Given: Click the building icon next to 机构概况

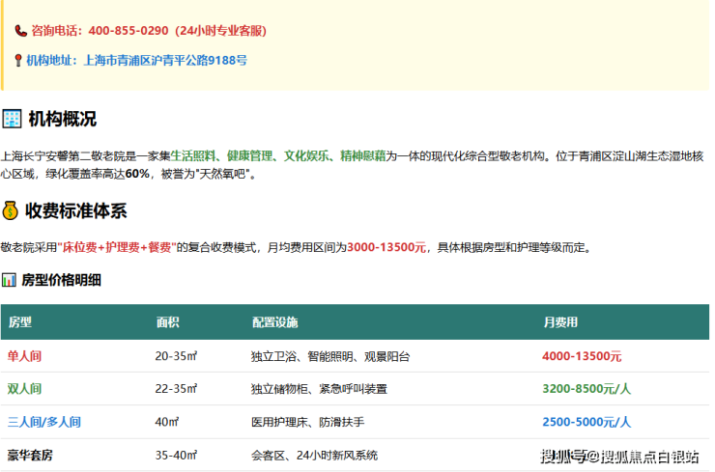Looking at the screenshot, I should pyautogui.click(x=13, y=119).
